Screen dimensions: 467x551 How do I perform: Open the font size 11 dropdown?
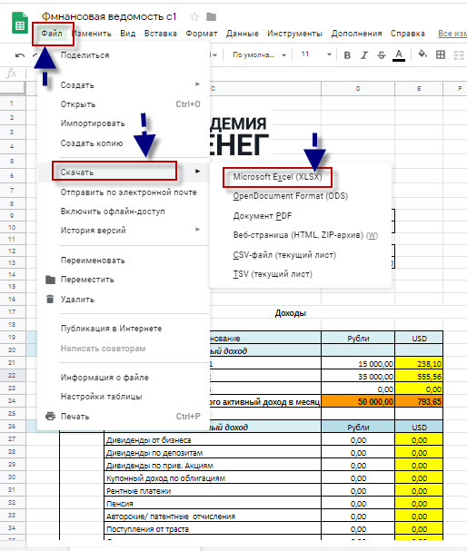316,54
